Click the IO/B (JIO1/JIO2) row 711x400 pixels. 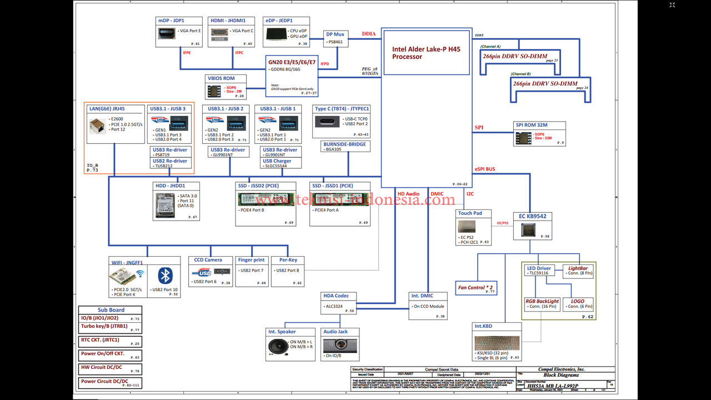point(111,318)
